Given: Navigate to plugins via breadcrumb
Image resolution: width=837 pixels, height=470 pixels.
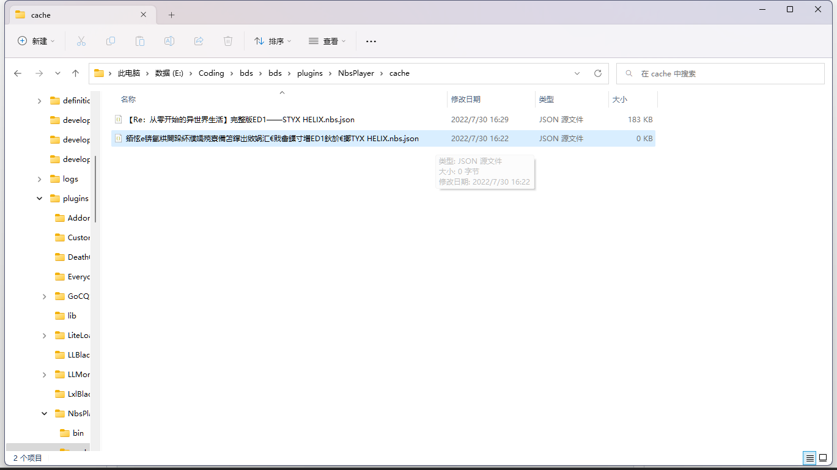Looking at the screenshot, I should [x=309, y=73].
